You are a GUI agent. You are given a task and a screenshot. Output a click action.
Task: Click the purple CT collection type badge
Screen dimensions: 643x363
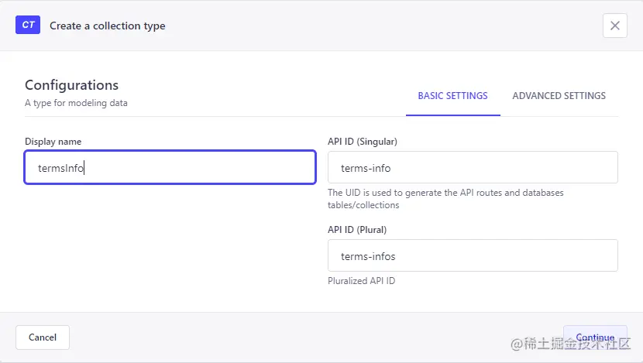[28, 25]
